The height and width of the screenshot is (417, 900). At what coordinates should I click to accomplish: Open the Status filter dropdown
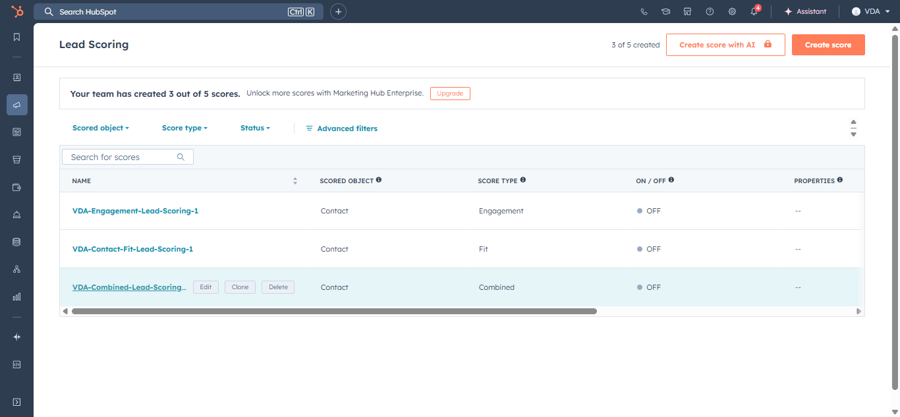point(255,128)
